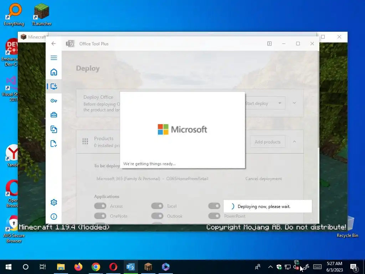The height and width of the screenshot is (274, 365).
Task: Open Task View in the taskbar
Action: (43, 267)
